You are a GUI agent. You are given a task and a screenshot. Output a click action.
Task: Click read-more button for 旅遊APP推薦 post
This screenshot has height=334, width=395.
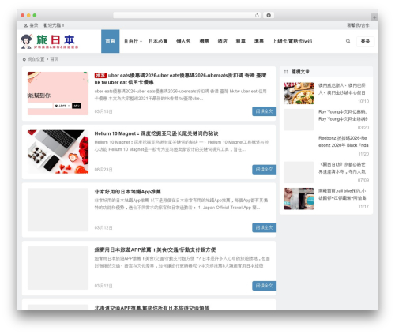(x=264, y=286)
